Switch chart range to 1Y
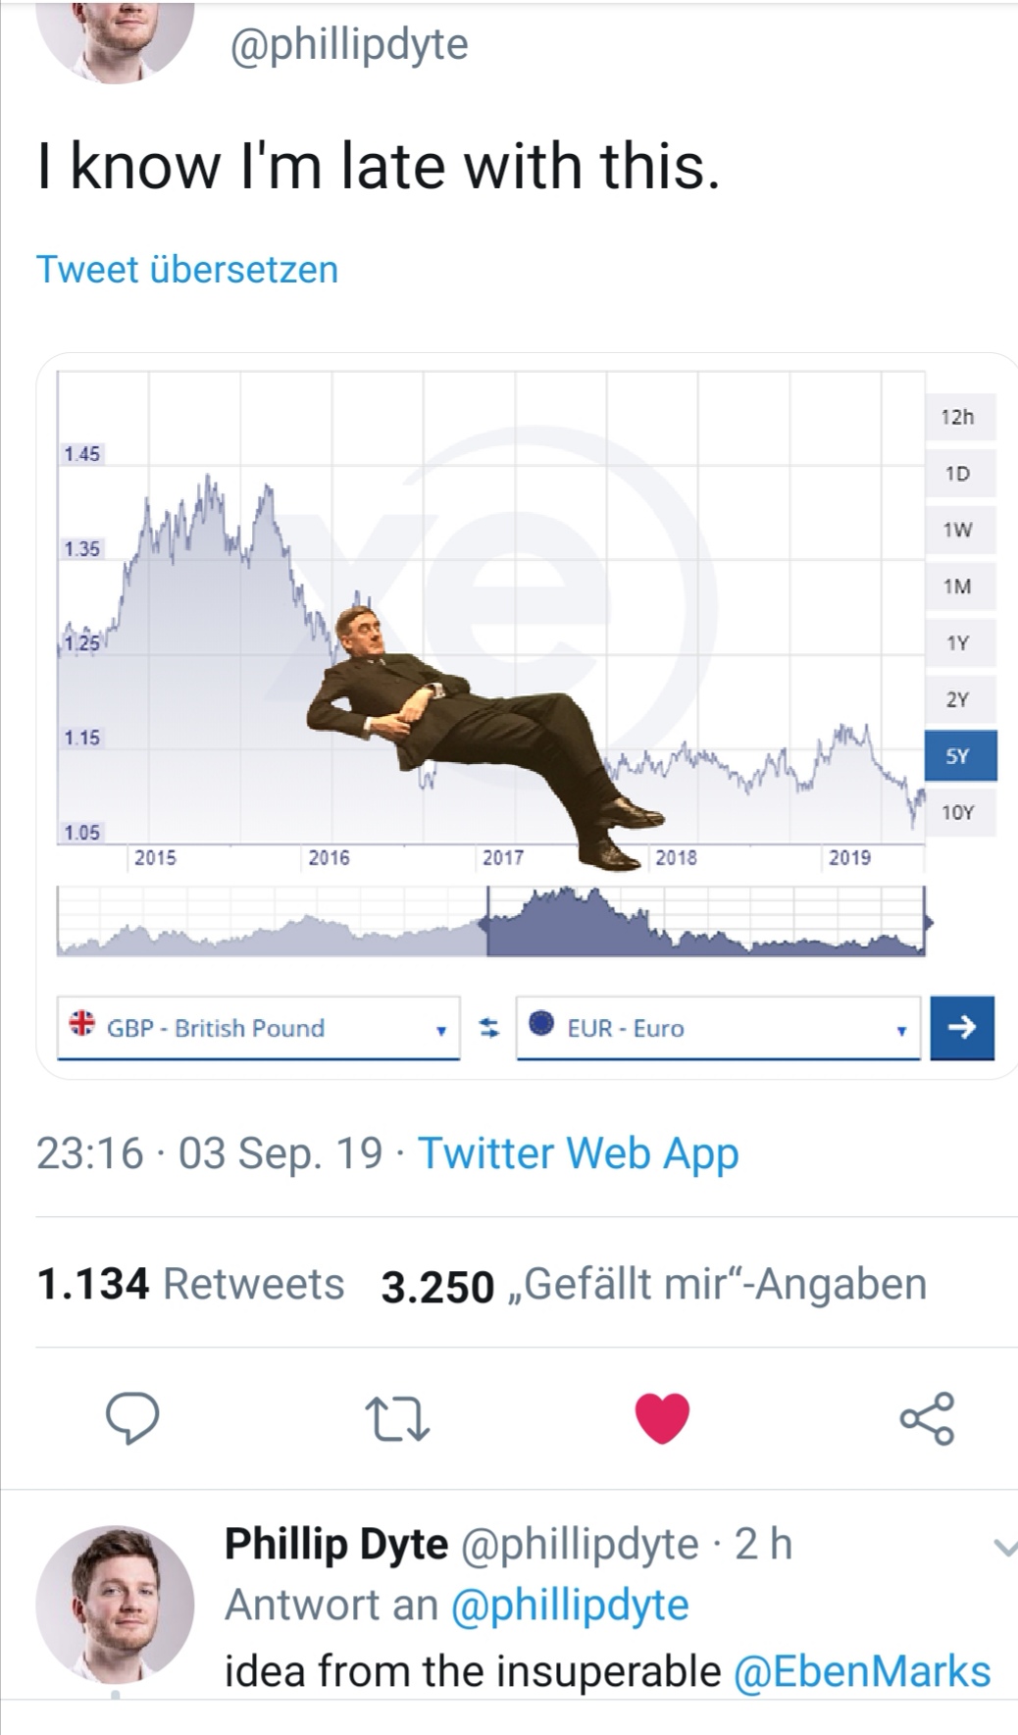This screenshot has width=1018, height=1735. [x=960, y=643]
